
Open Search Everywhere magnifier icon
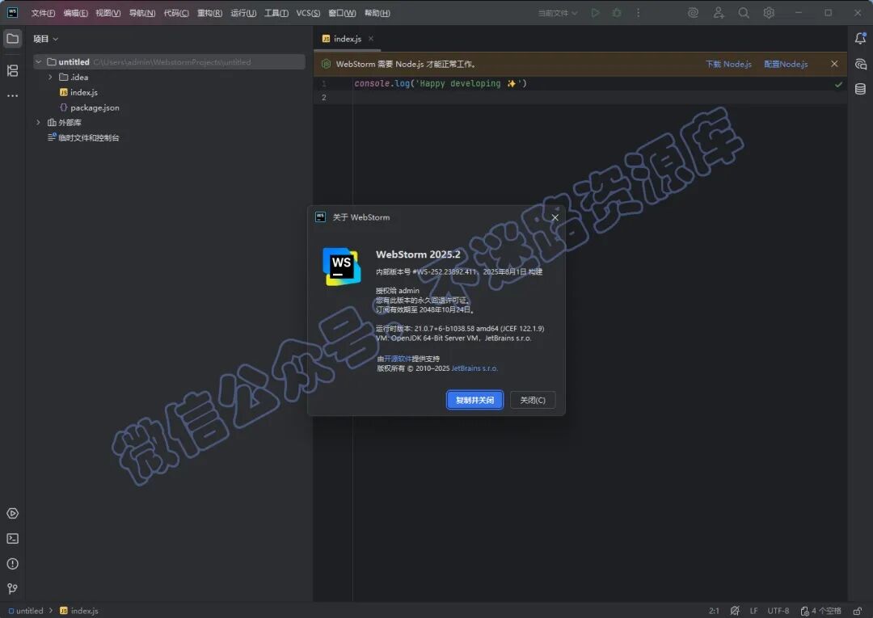[x=744, y=13]
